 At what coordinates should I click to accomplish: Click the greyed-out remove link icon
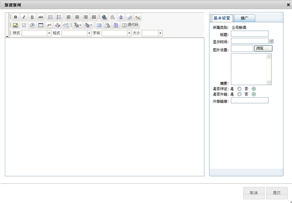(x=113, y=17)
